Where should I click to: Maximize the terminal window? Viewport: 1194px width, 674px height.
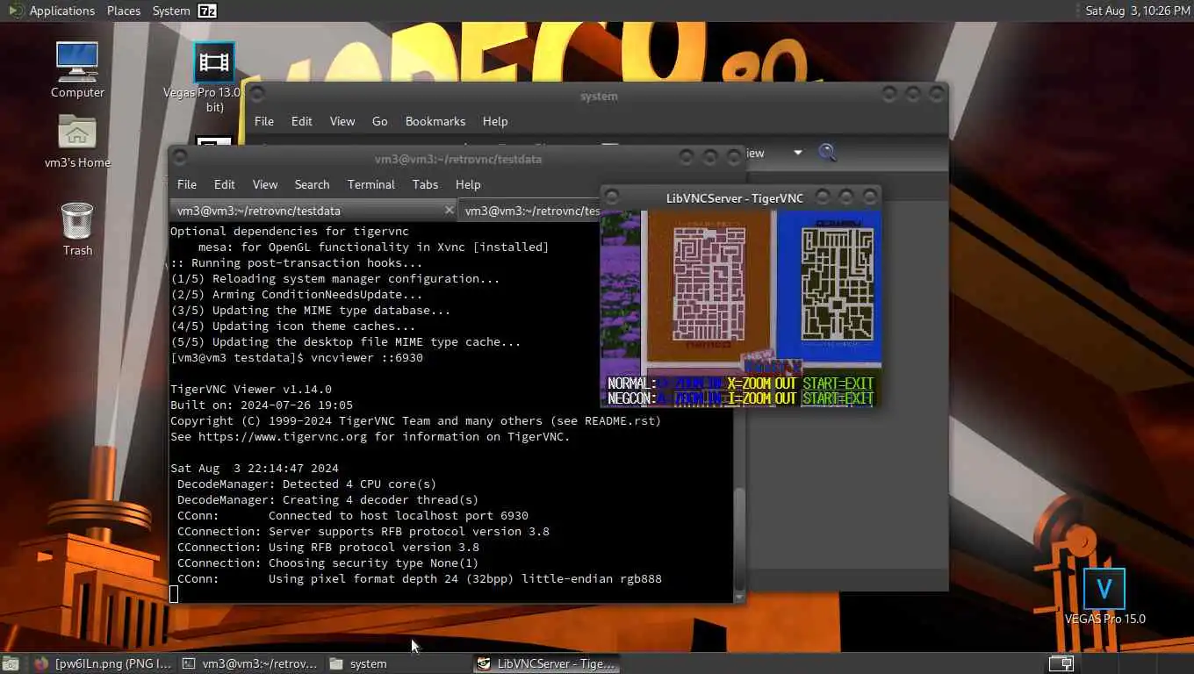click(710, 158)
